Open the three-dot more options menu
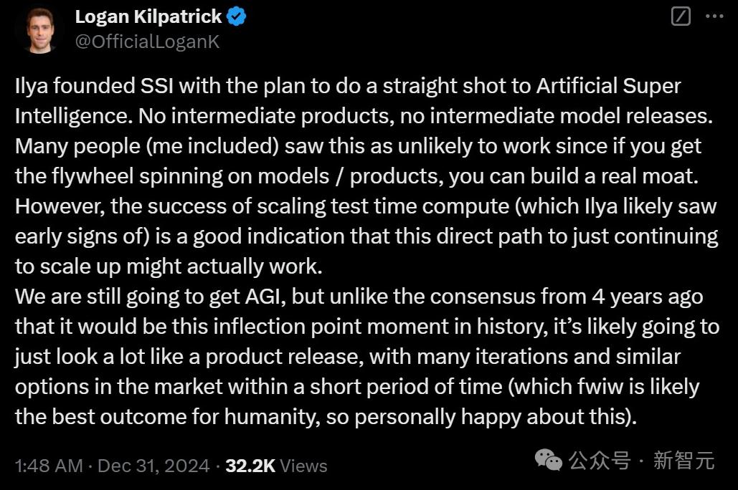 coord(714,16)
